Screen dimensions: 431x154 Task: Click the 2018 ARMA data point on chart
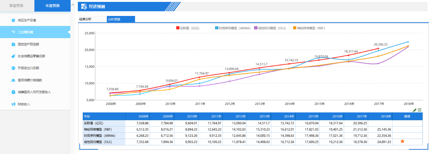click(408, 42)
